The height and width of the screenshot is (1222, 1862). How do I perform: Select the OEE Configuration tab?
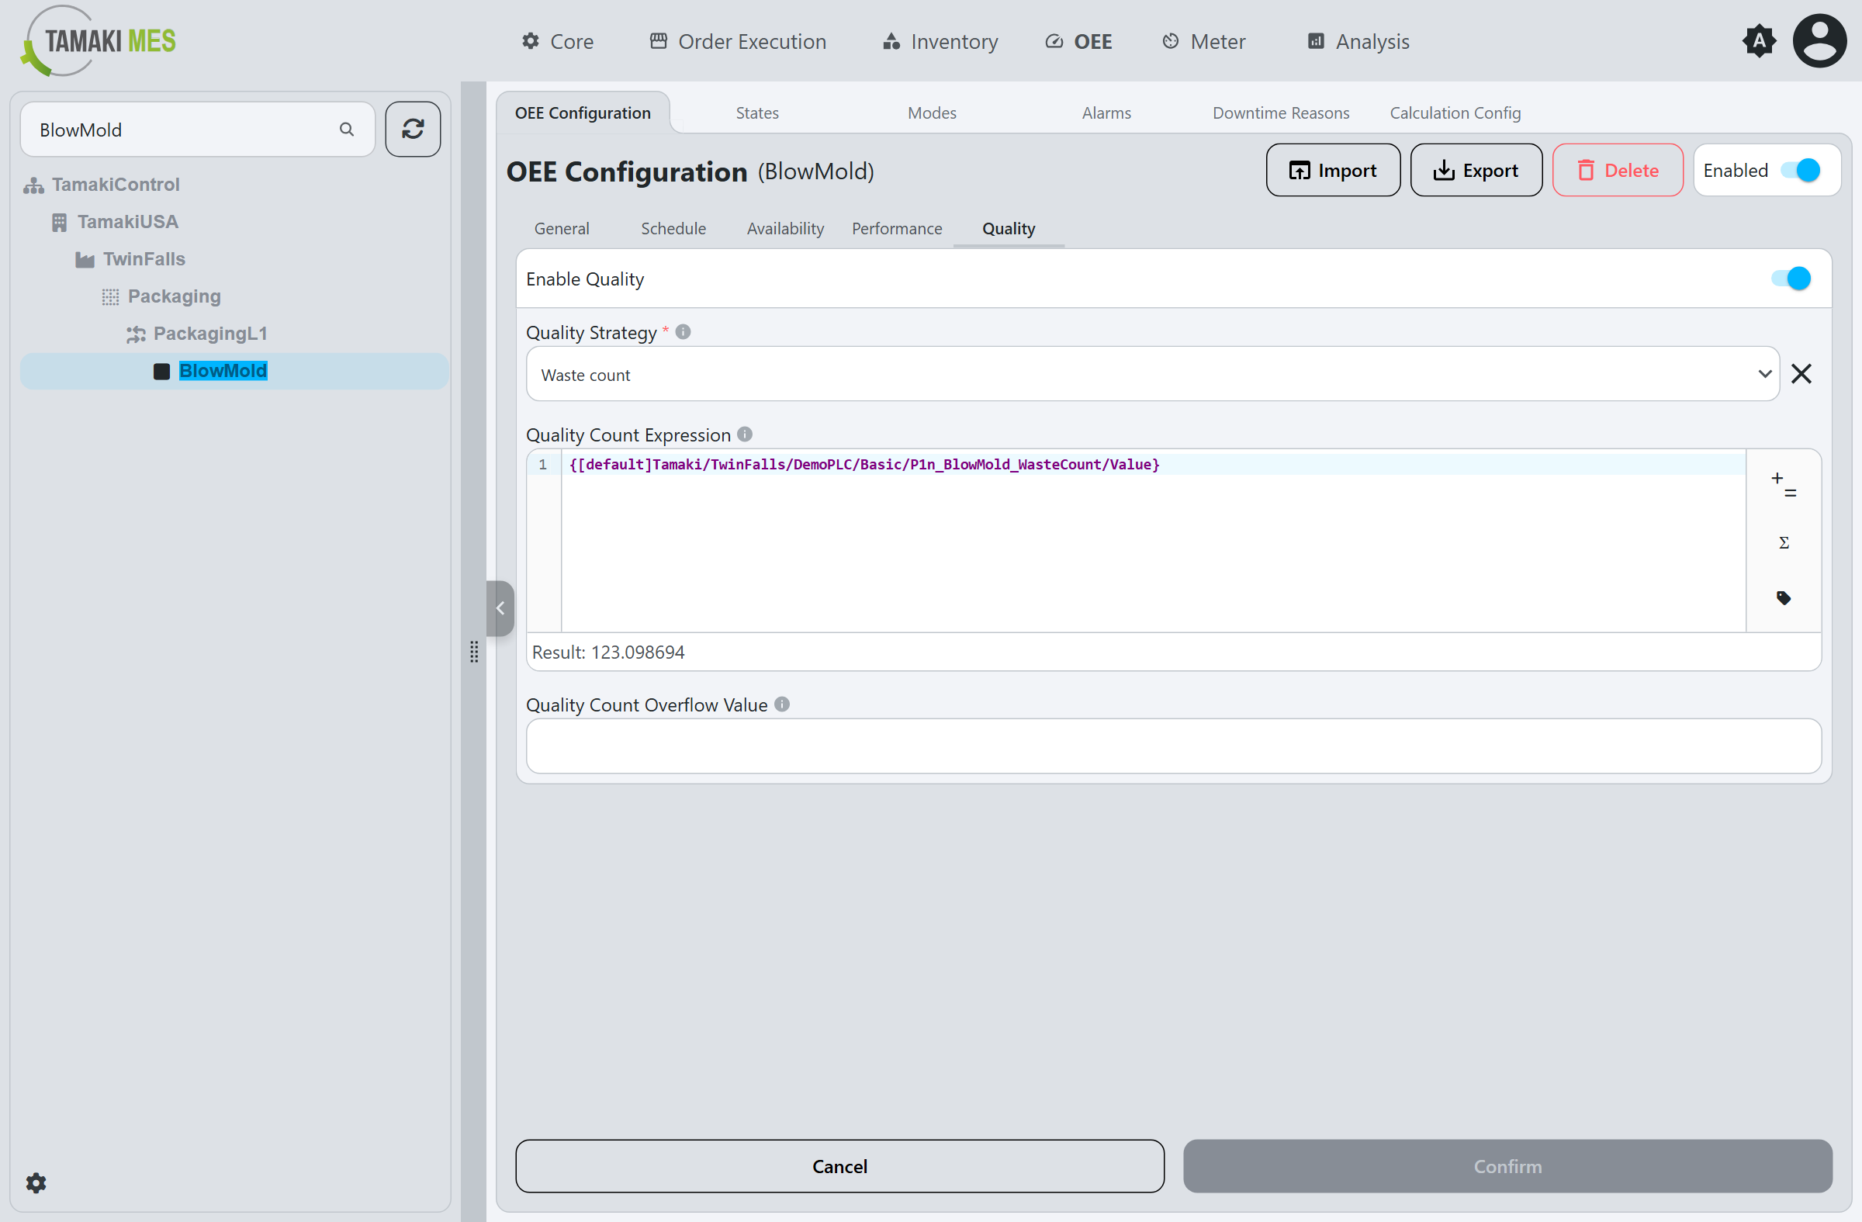point(583,113)
